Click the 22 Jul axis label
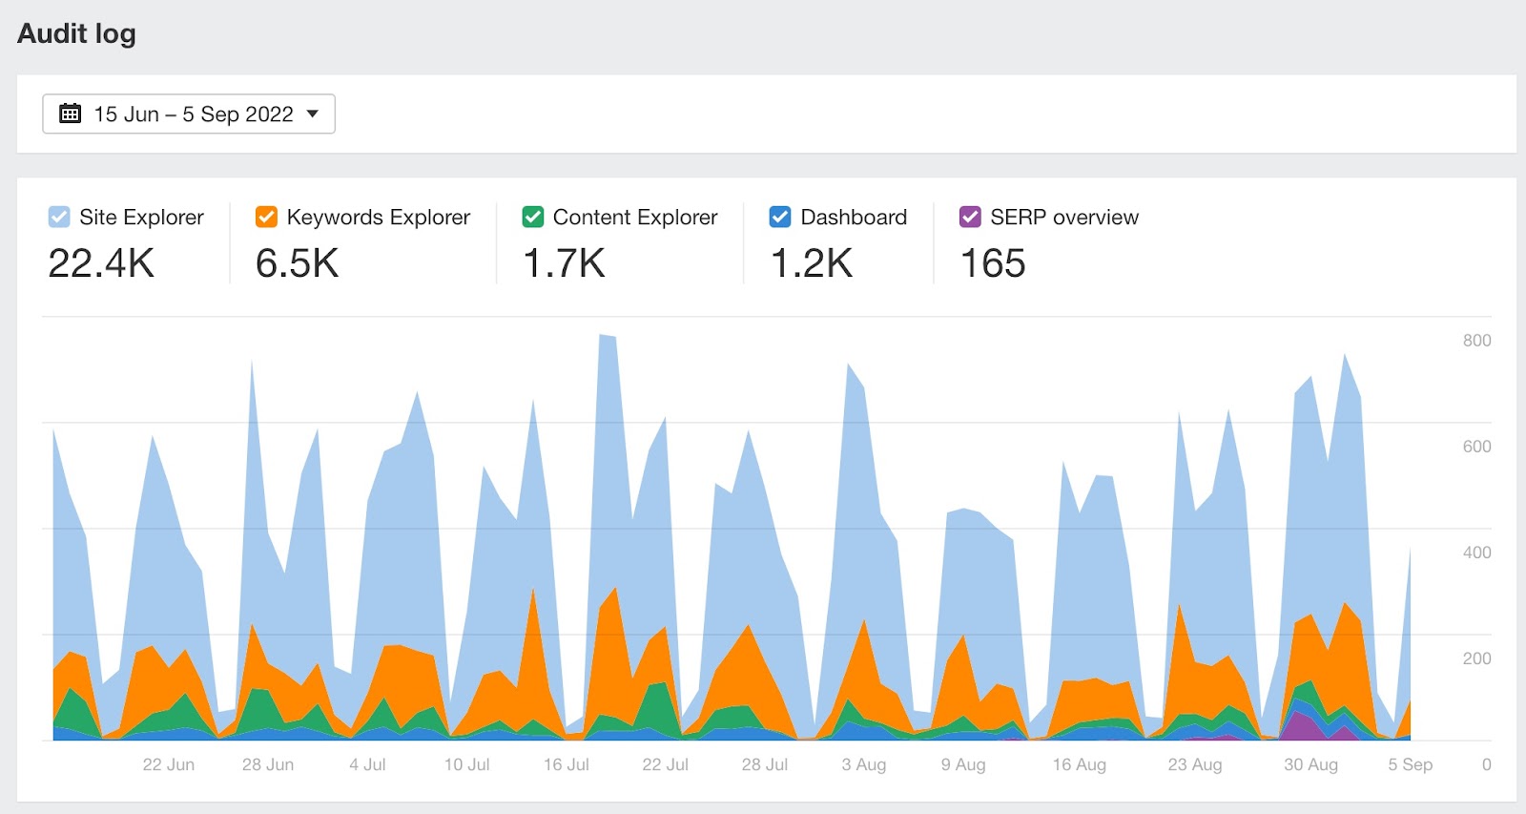Image resolution: width=1526 pixels, height=814 pixels. tap(665, 764)
